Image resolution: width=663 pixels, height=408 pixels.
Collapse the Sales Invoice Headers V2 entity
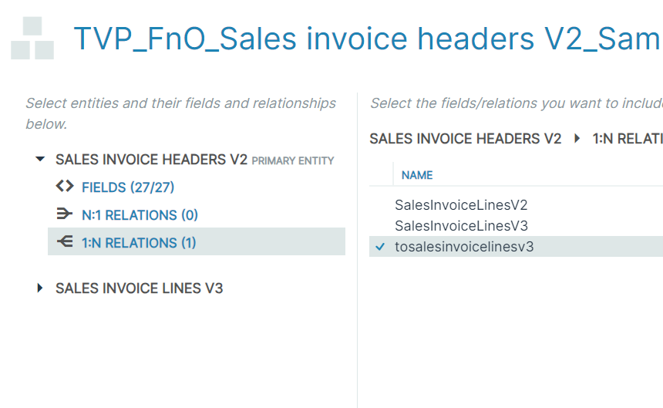coord(40,160)
